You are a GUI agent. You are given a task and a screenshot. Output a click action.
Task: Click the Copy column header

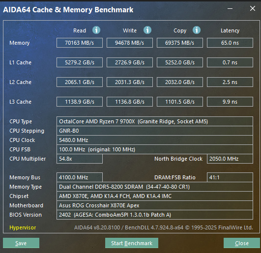[180, 30]
